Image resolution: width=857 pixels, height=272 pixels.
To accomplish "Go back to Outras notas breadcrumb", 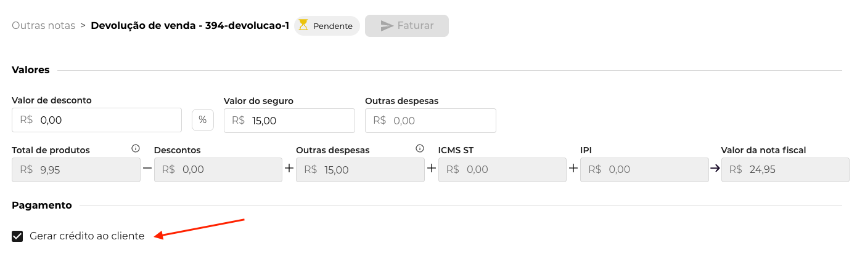I will pos(43,26).
